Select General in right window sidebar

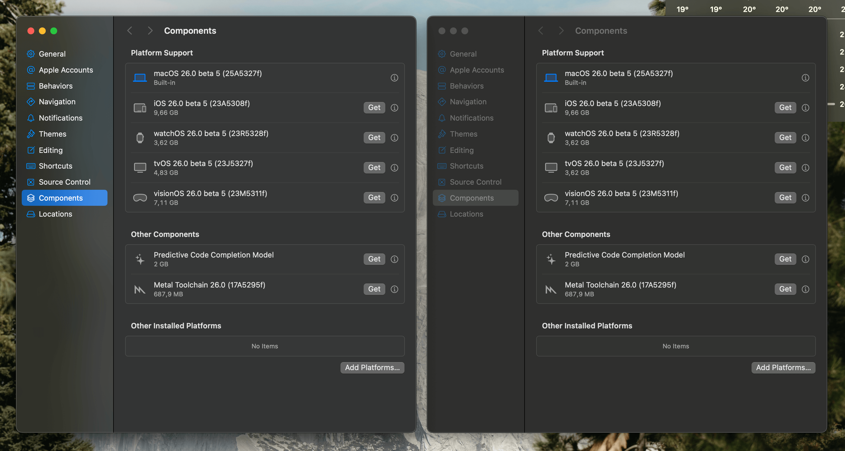pyautogui.click(x=476, y=54)
